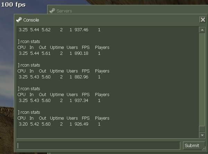Select the FPS value 926.49
Image resolution: width=208 pixels, height=154 pixels.
click(81, 124)
